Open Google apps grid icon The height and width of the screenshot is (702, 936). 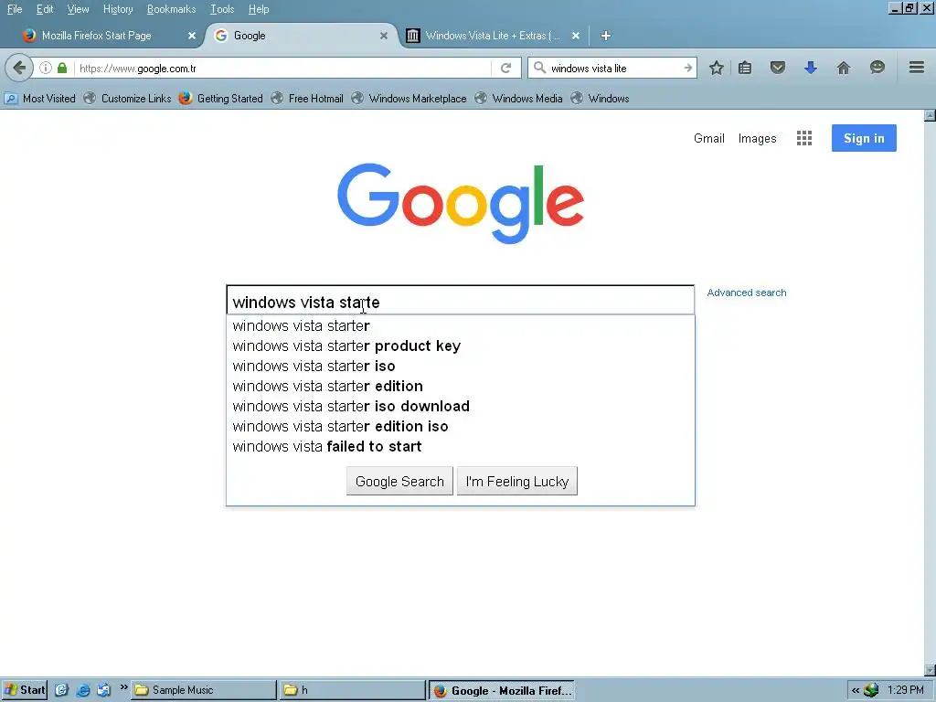[804, 139]
